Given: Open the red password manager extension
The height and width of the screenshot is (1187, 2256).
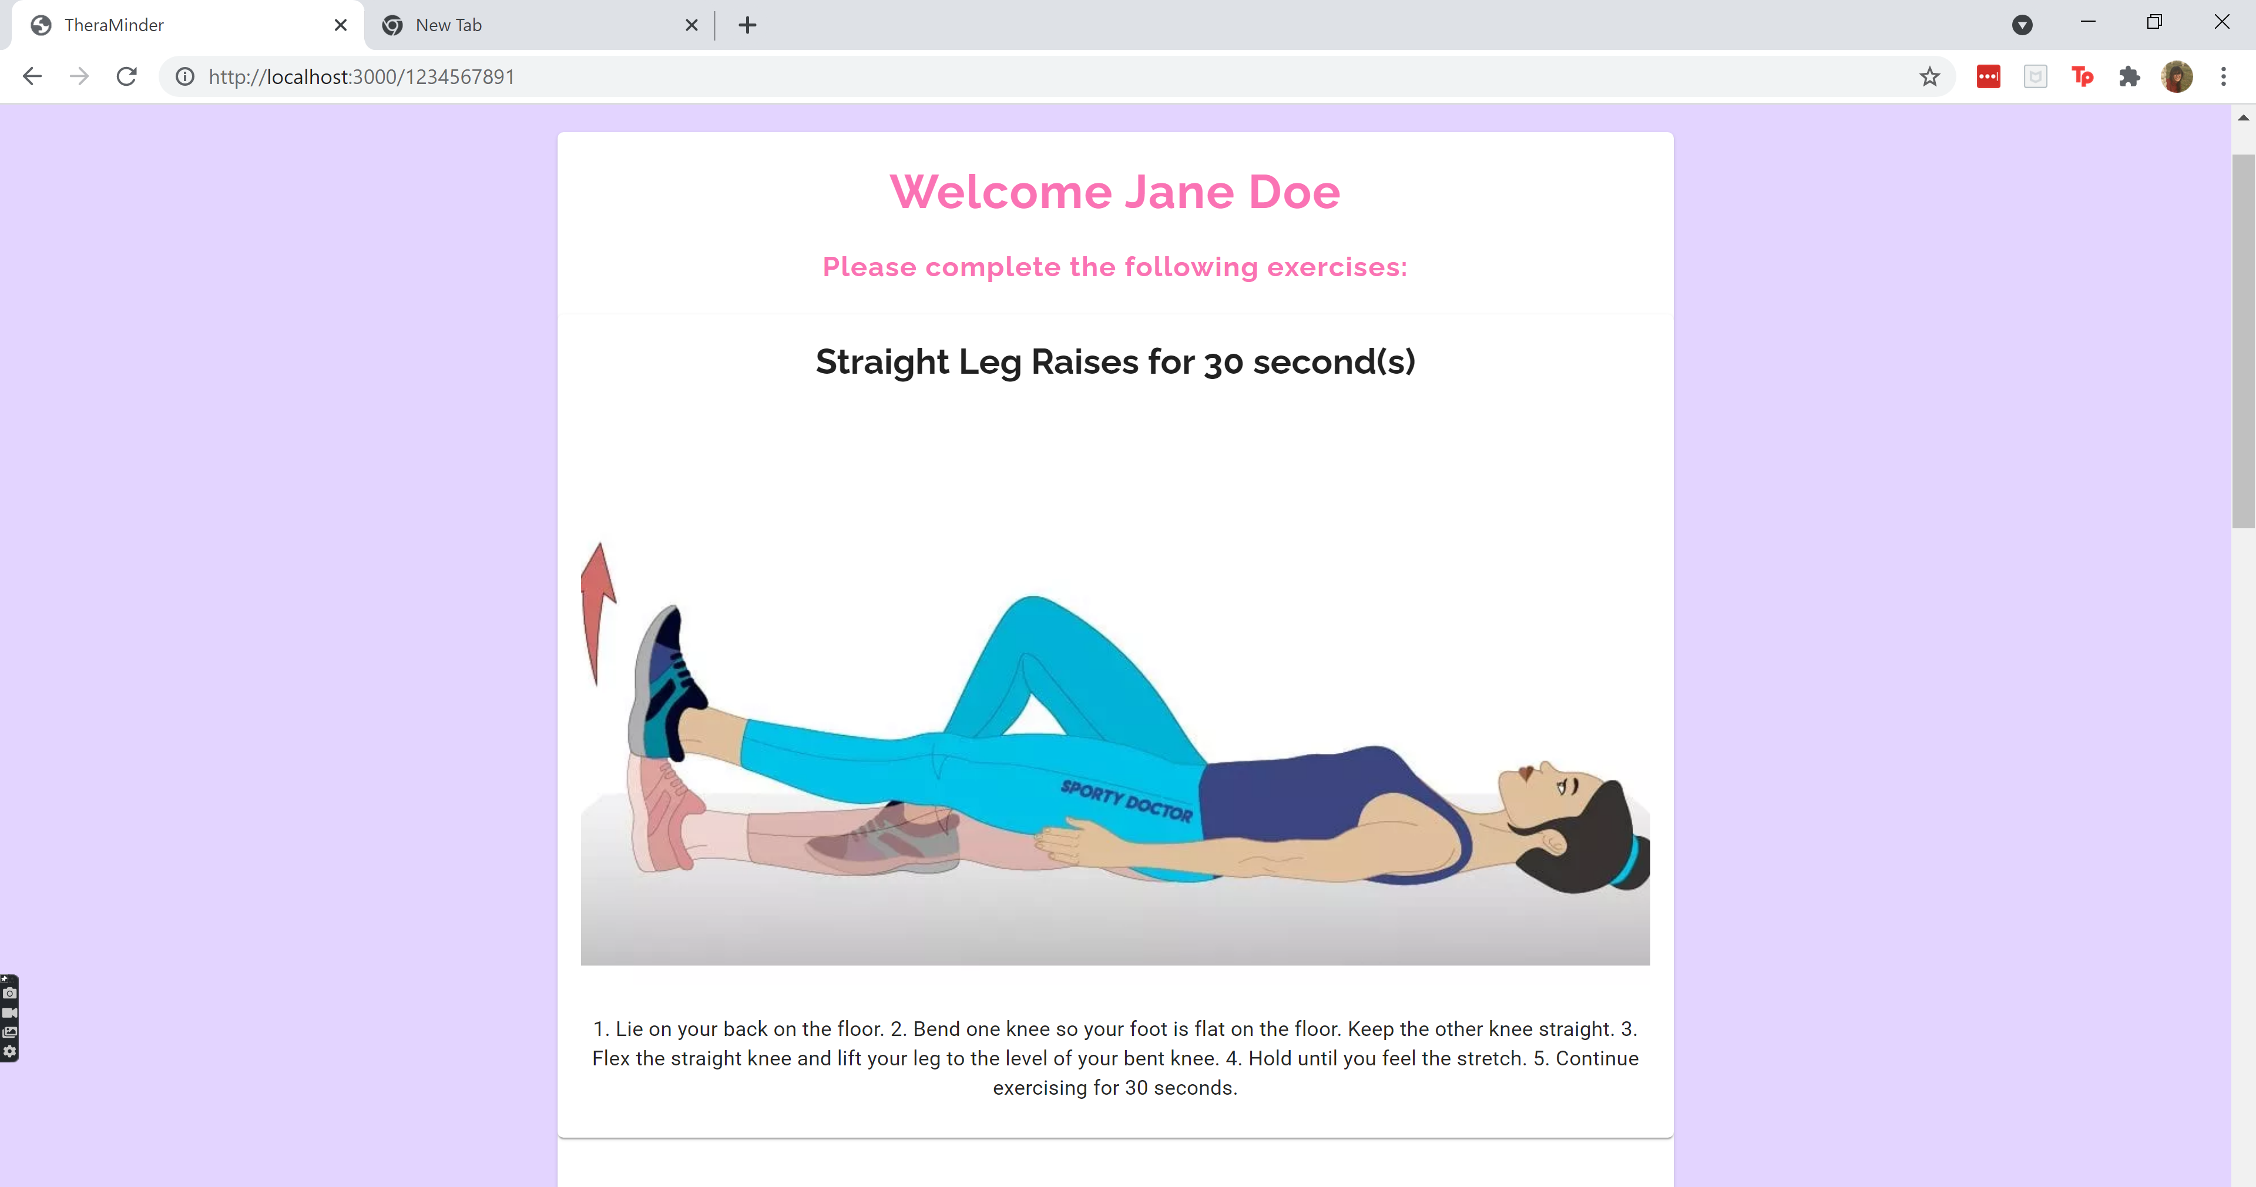Looking at the screenshot, I should tap(1988, 77).
